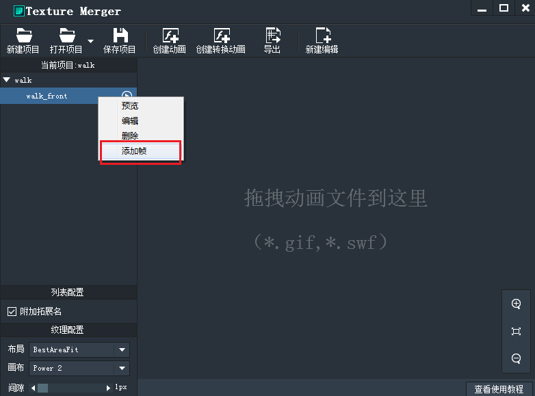Zoom out with the magnifier minus icon
The image size is (535, 396).
click(x=517, y=358)
